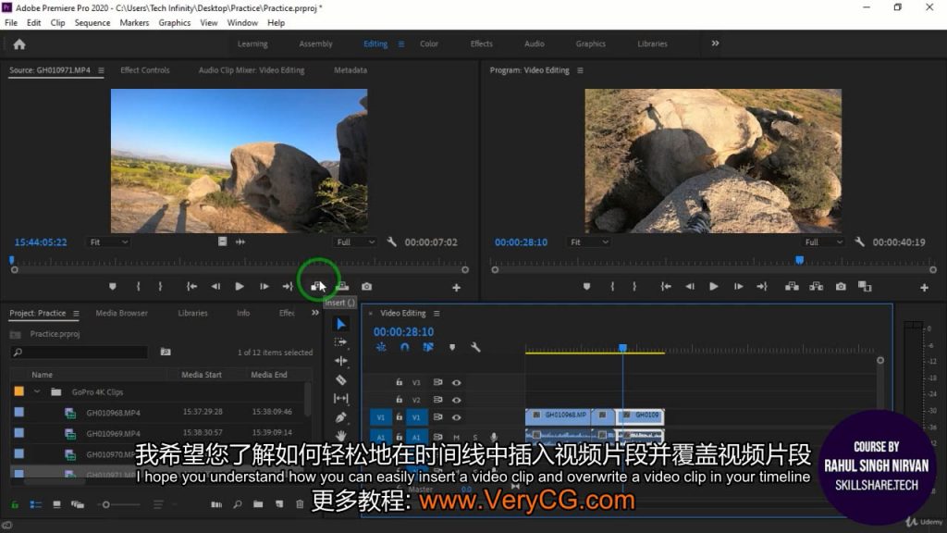Switch to the Media Browser tab
This screenshot has height=533, width=947.
coord(121,313)
